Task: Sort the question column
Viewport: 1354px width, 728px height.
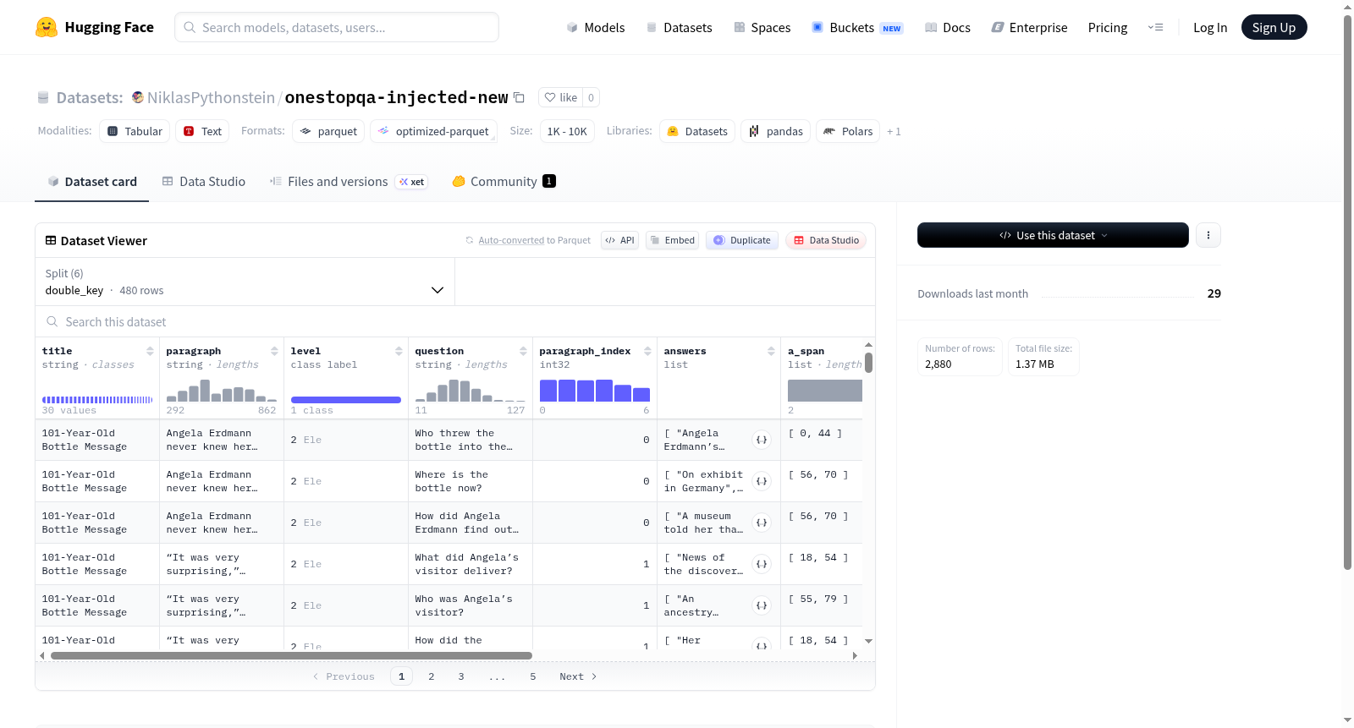Action: coord(523,351)
